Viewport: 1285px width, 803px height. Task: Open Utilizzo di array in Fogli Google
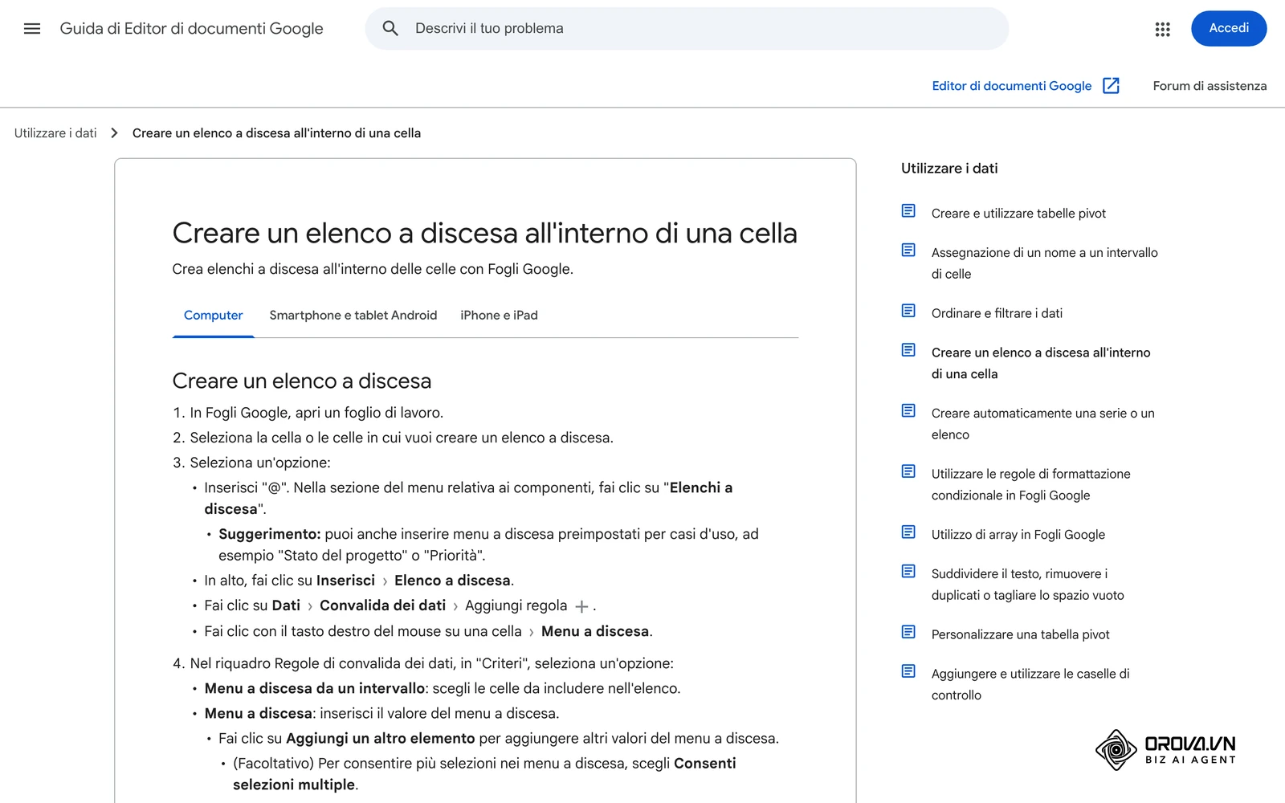point(1018,535)
